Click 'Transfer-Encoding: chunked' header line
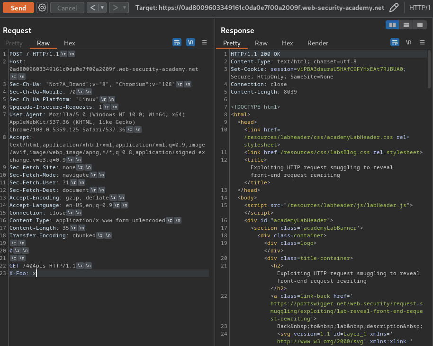This screenshot has width=433, height=346. (x=53, y=235)
